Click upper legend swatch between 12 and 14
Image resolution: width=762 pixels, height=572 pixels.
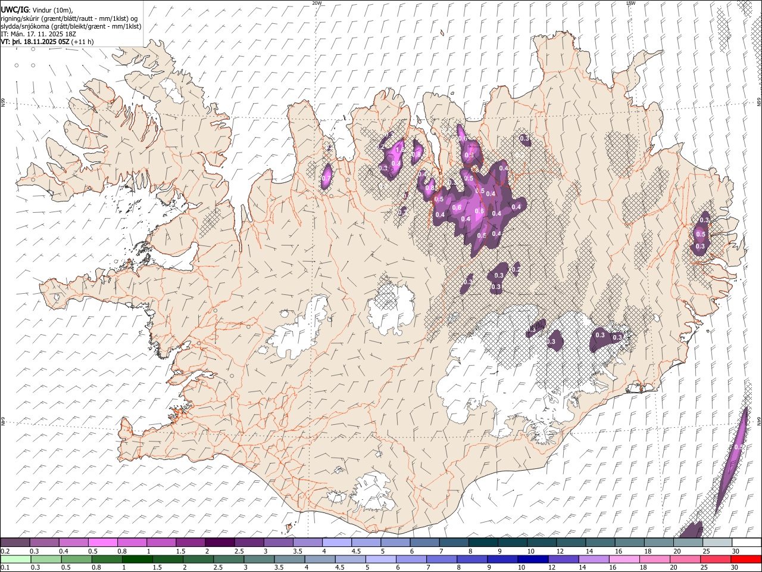point(570,542)
